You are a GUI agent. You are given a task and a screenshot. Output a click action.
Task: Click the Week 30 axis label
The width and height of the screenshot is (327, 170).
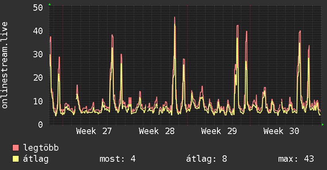281,131
